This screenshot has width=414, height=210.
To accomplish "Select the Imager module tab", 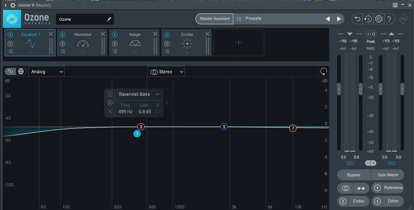I will point(134,42).
